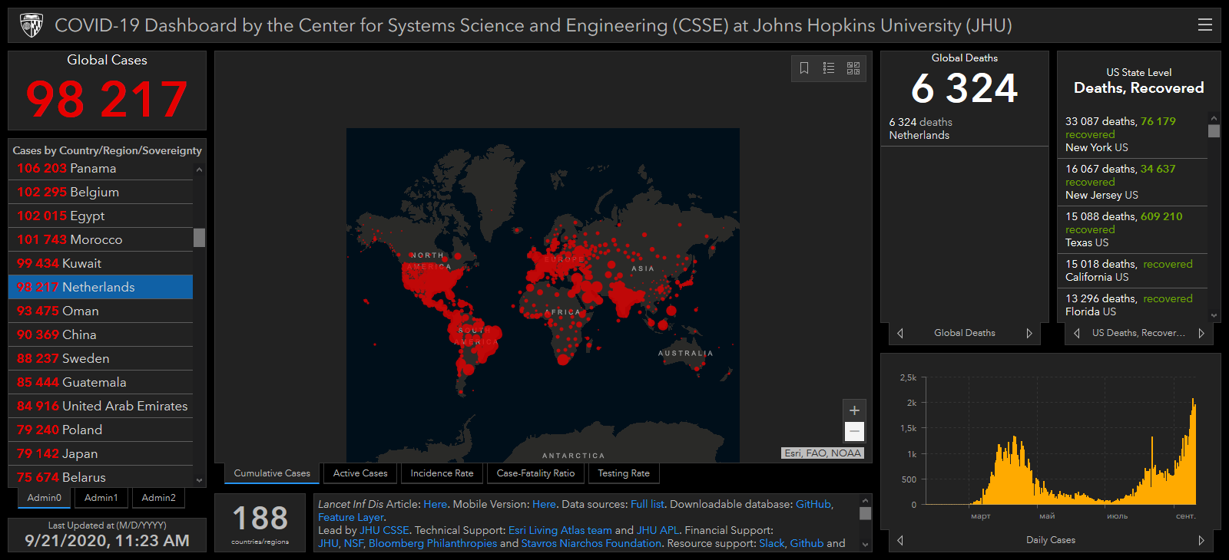This screenshot has height=560, width=1229.
Task: Select Egypt in the country list
Action: click(101, 216)
